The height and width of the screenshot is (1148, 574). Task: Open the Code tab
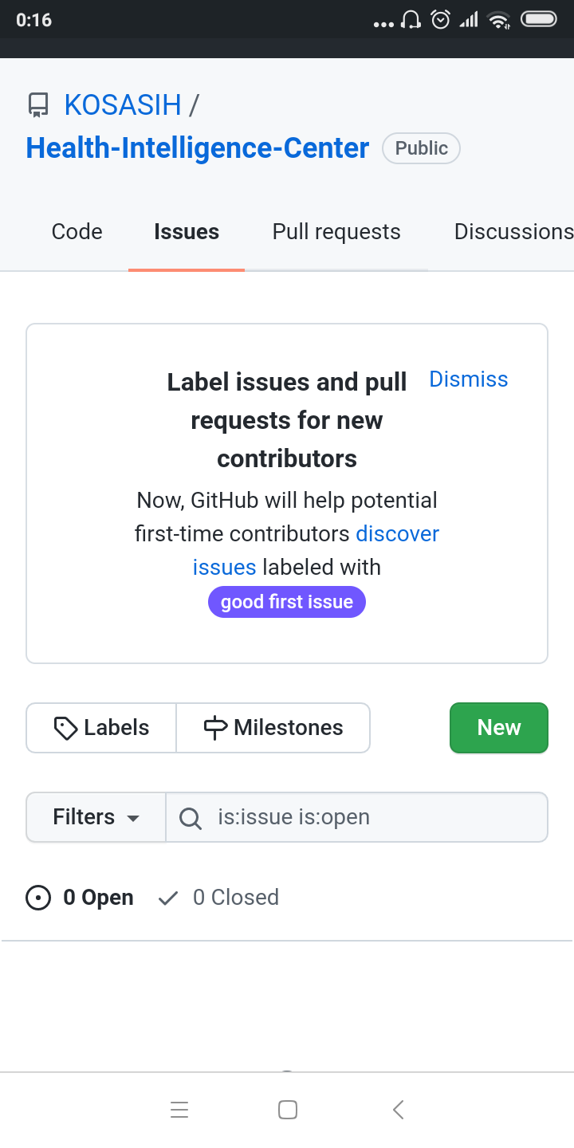(77, 232)
